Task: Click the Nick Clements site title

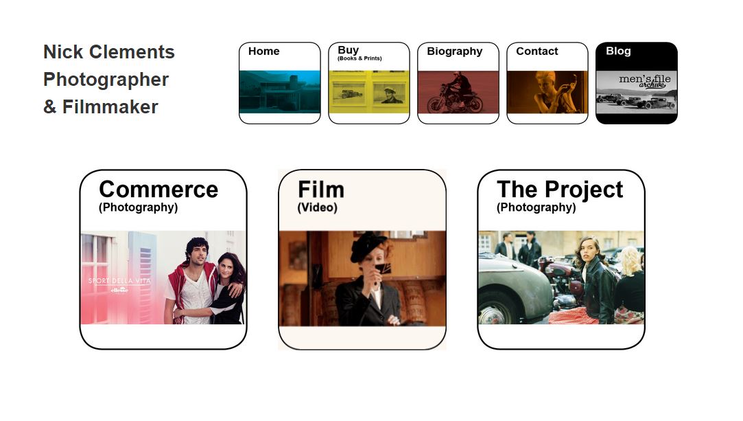Action: pyautogui.click(x=109, y=52)
